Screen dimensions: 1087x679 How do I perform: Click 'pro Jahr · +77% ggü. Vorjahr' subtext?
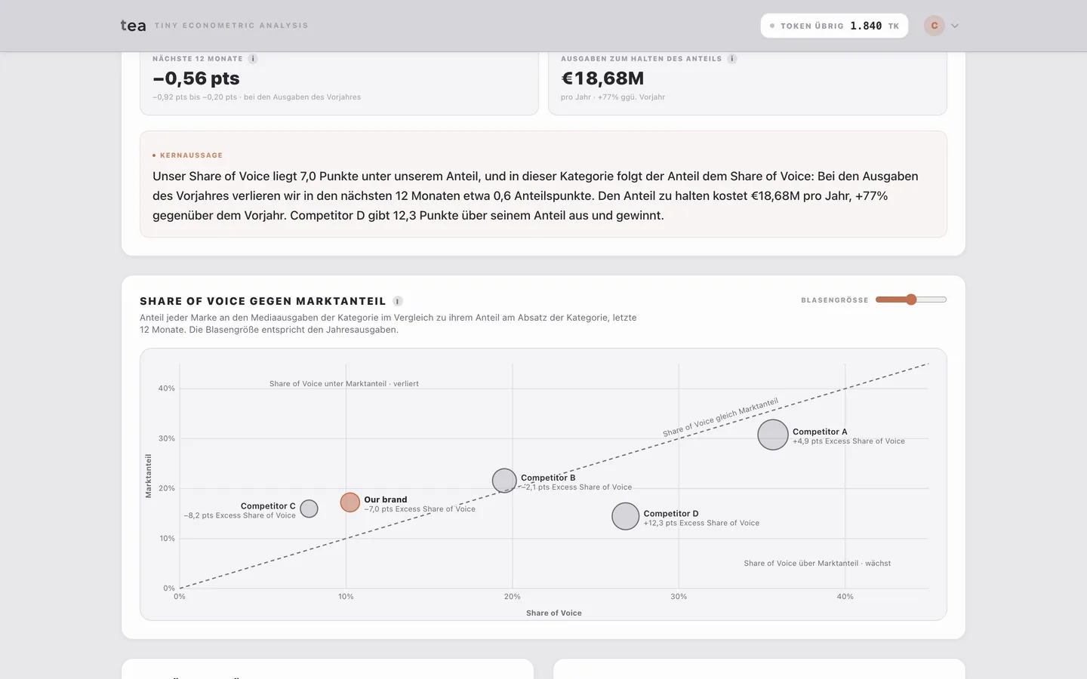pos(613,97)
